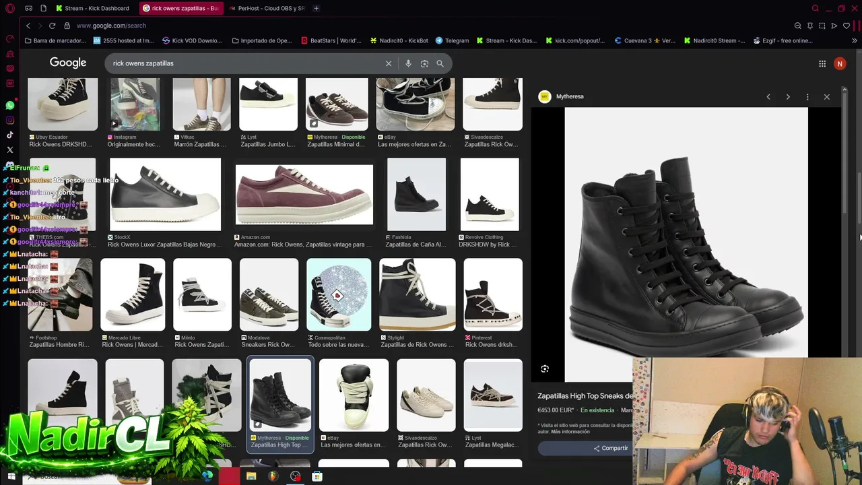Switch to PerHost Cloud OBS tab

(267, 8)
